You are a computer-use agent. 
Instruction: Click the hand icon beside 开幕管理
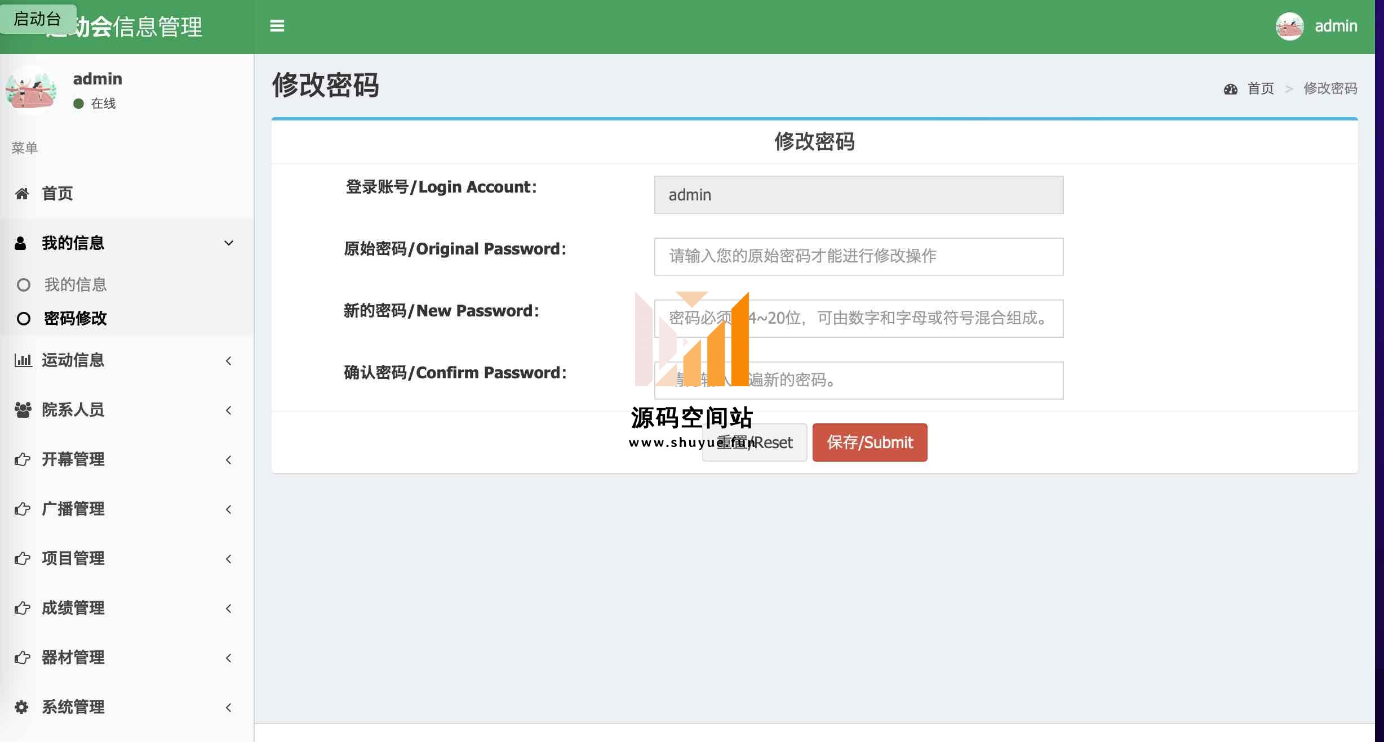tap(23, 459)
